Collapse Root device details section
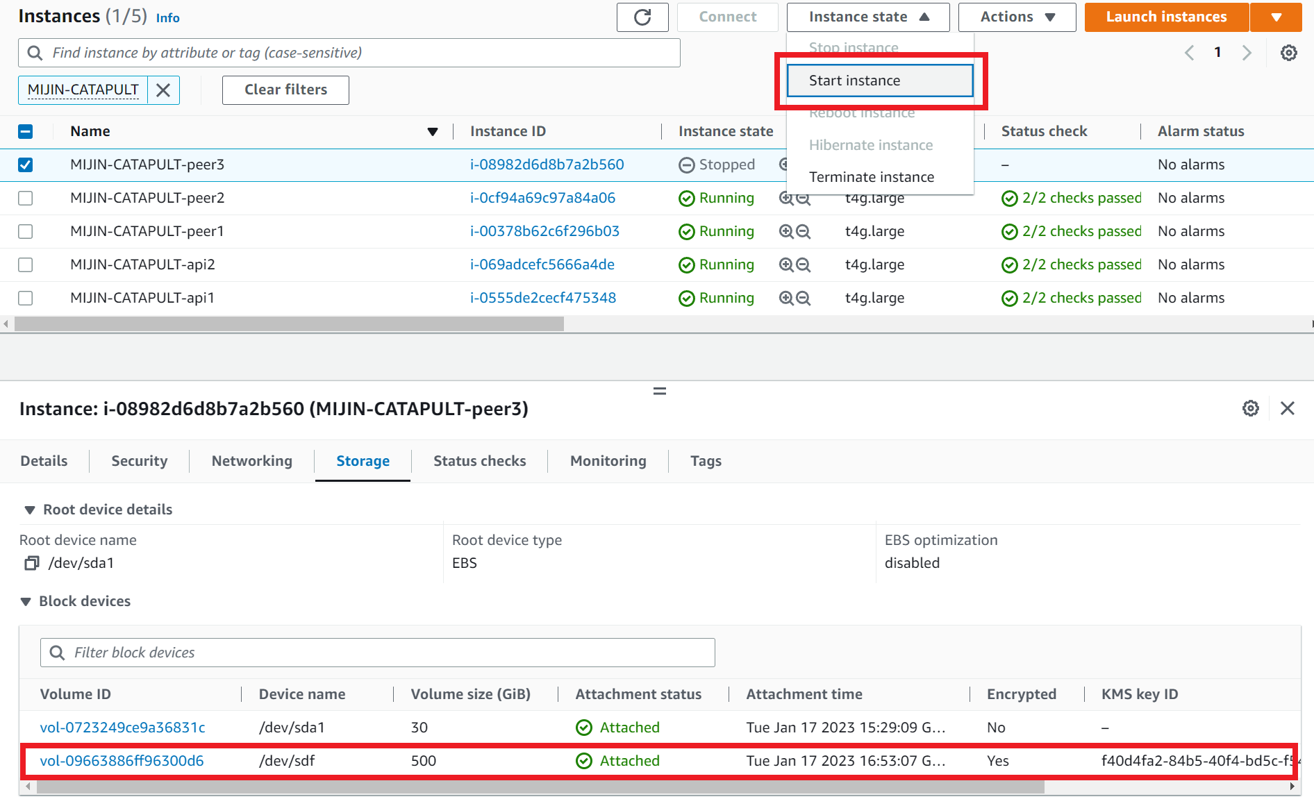The image size is (1314, 806). pyautogui.click(x=30, y=510)
